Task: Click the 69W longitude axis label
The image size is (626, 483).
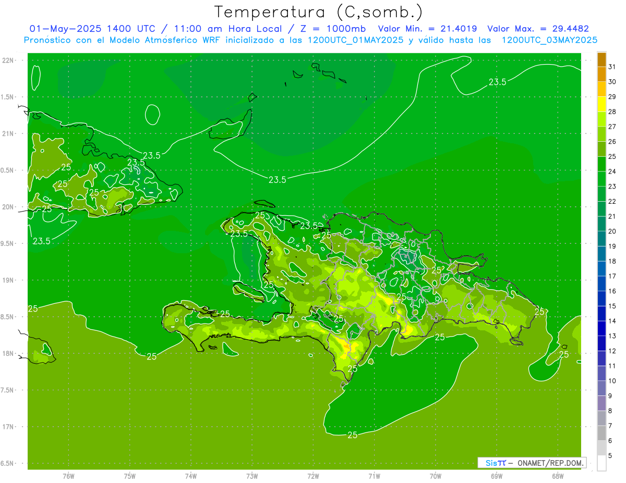Action: [497, 476]
